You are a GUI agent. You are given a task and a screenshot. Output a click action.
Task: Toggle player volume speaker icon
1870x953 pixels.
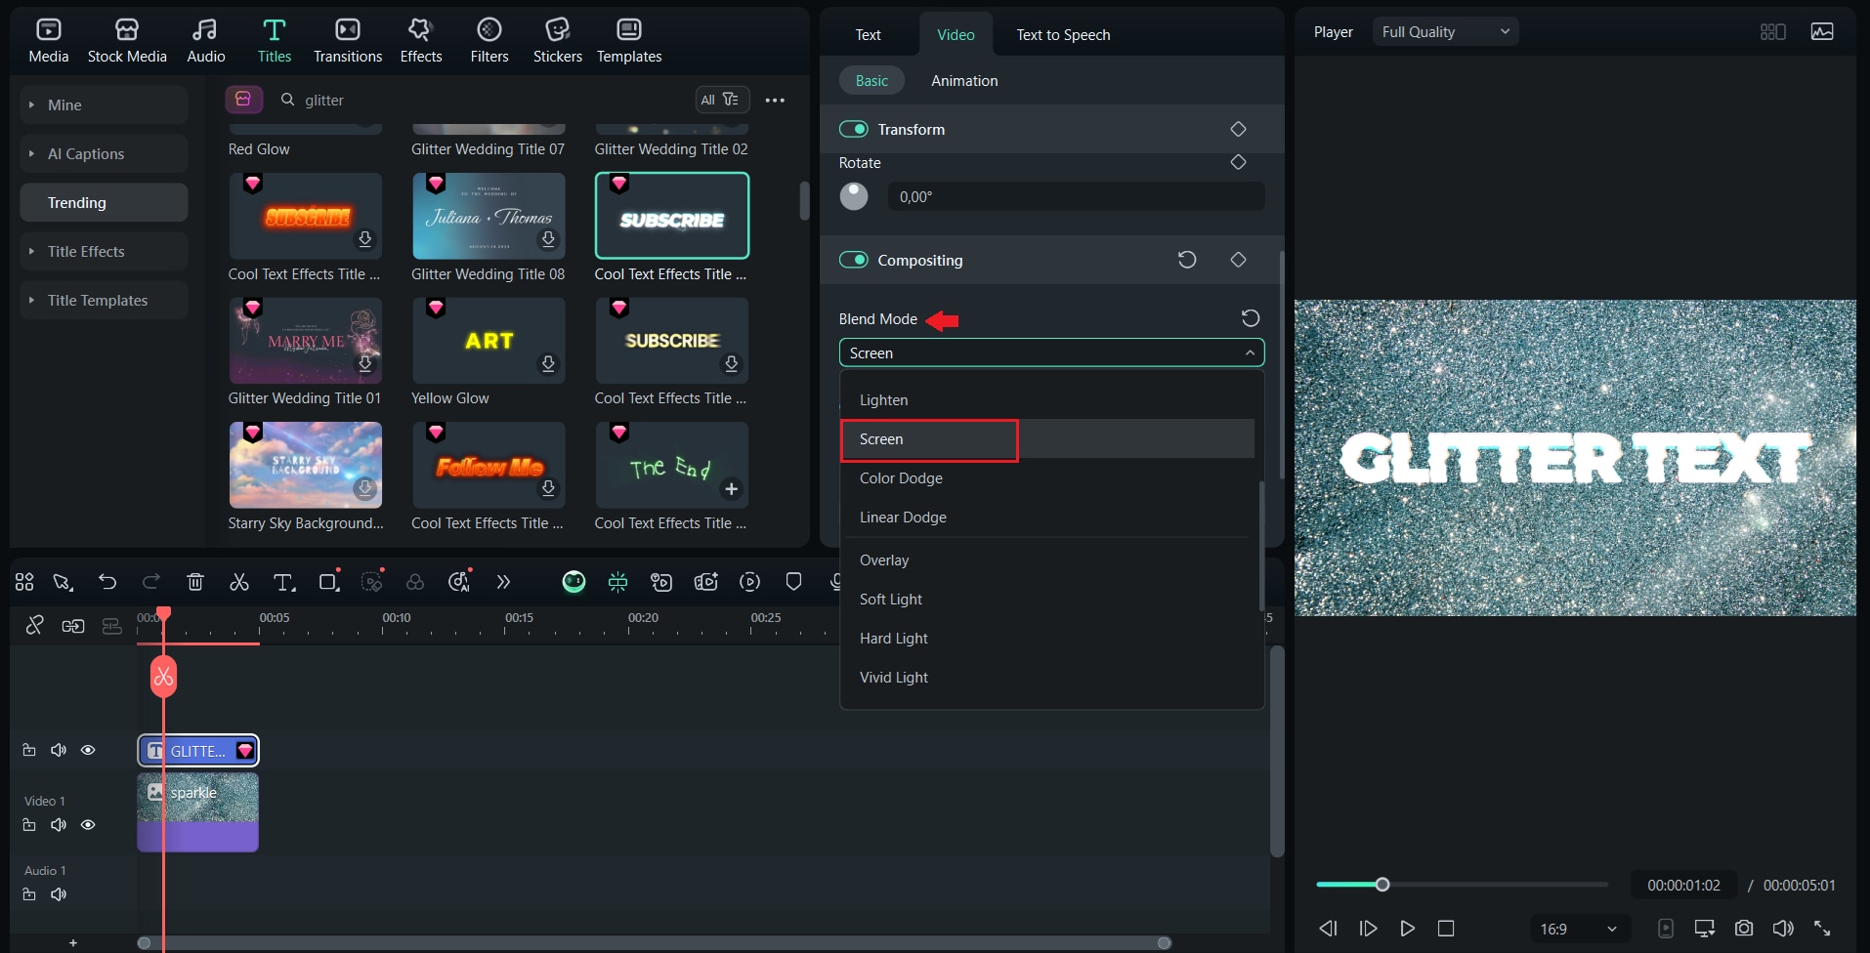pos(1783,928)
